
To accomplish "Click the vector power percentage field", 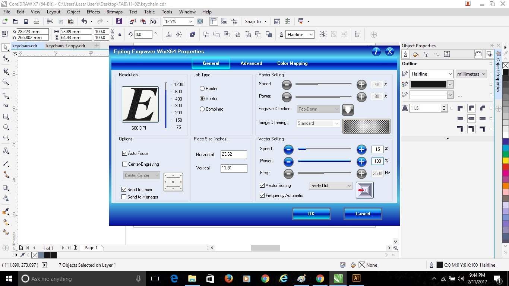I will (377, 161).
